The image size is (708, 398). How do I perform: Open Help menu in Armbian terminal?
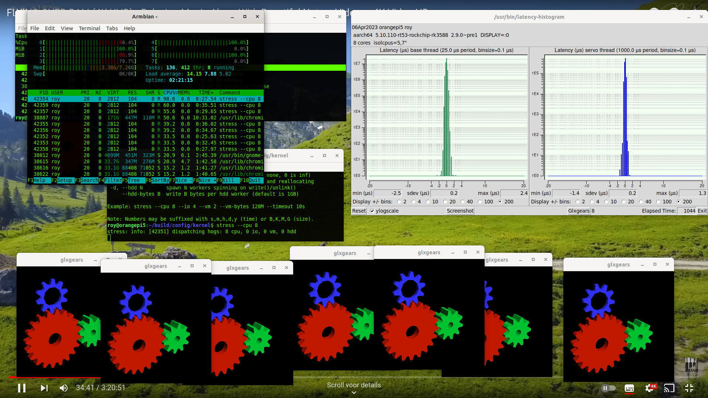coord(129,28)
